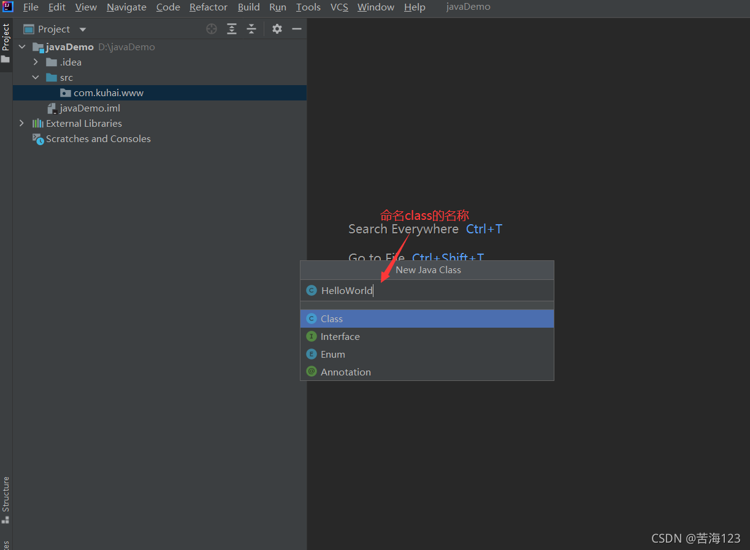Click the External Libraries bars icon

[38, 124]
